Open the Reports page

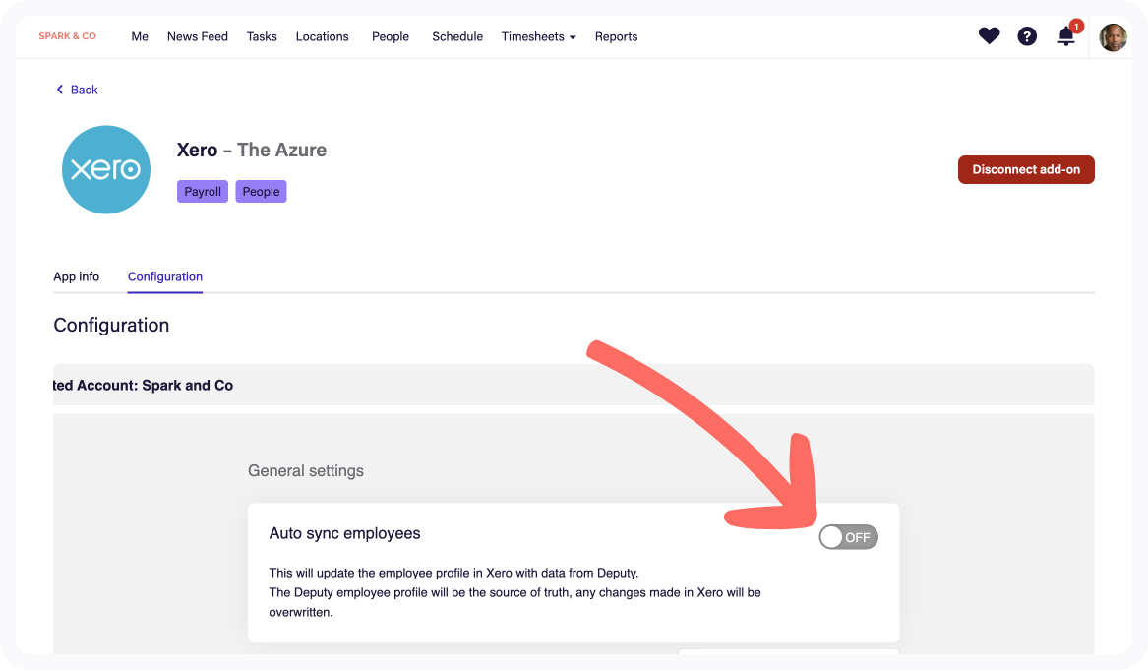617,36
